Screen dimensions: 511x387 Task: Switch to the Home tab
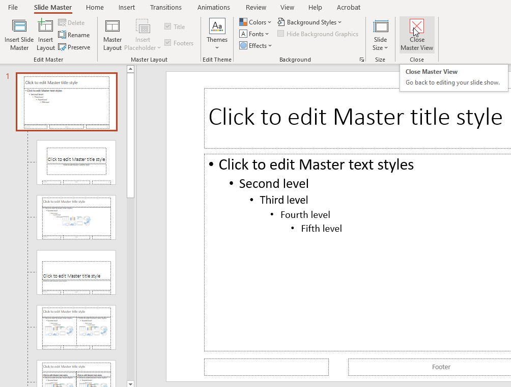pyautogui.click(x=95, y=8)
